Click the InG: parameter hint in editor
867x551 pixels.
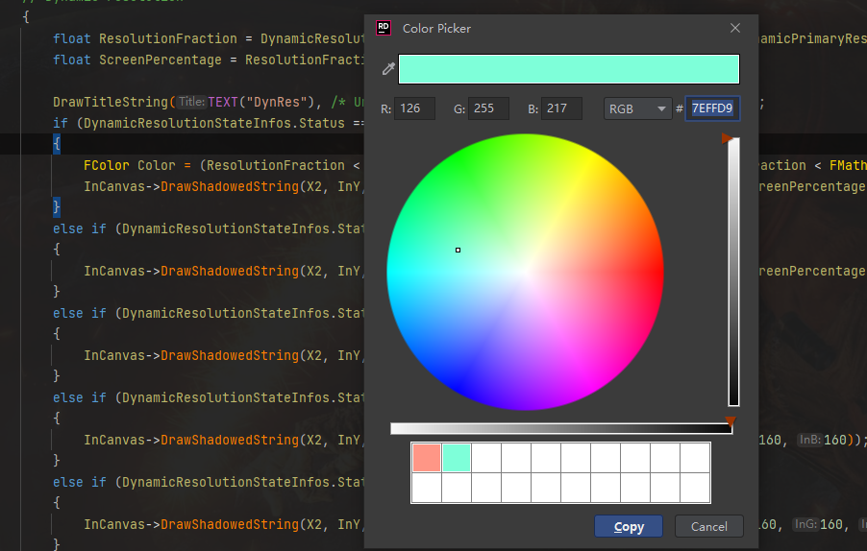pyautogui.click(x=805, y=524)
